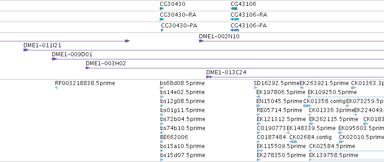Screen dimensions: 384x162
Task: Click the DME1-002N10 clone start marker
Action: [201, 41]
